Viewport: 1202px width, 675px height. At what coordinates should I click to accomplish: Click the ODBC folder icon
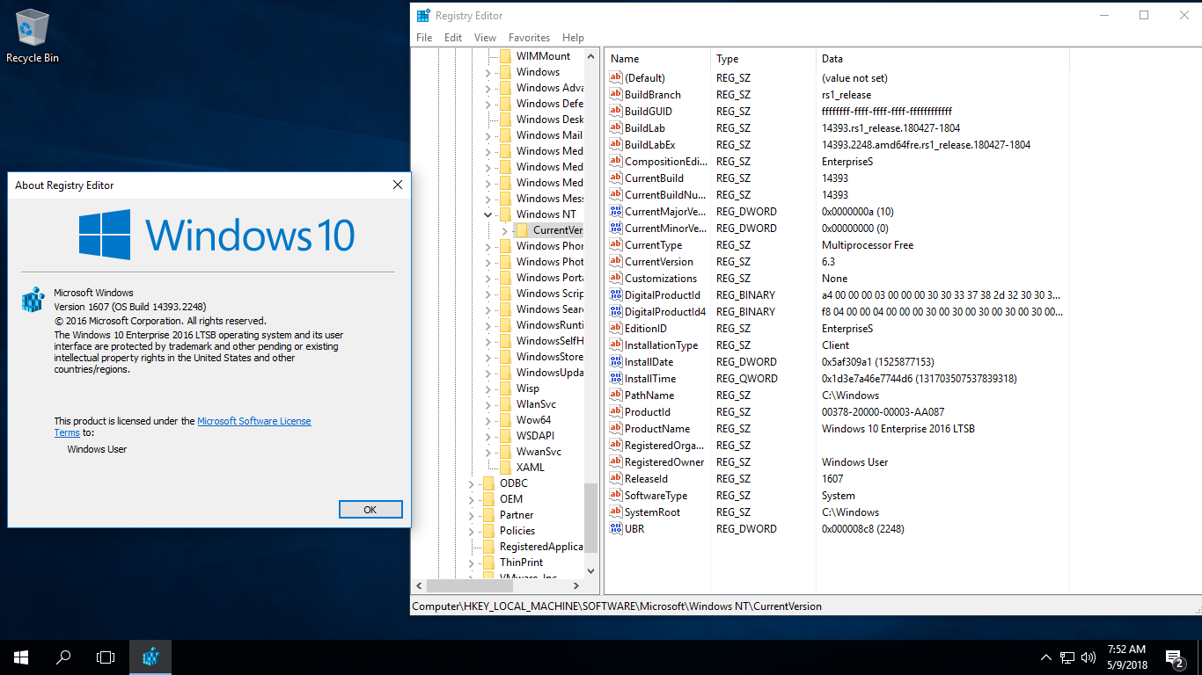point(488,483)
